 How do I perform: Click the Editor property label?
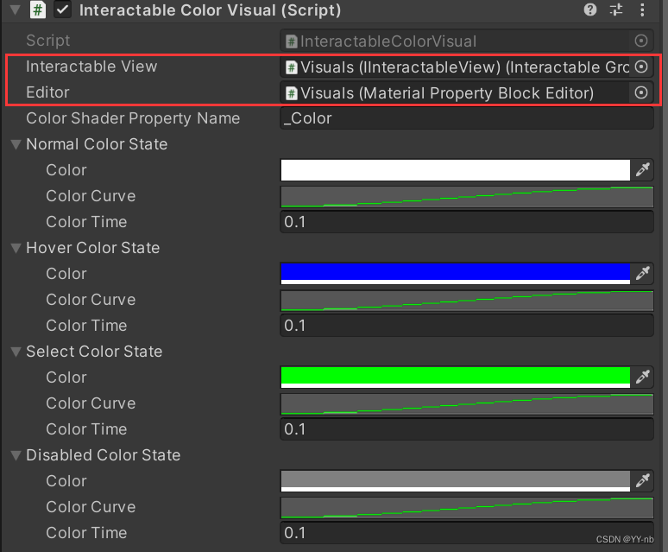pos(47,92)
